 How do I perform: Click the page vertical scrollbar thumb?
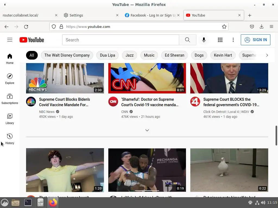coord(276,135)
